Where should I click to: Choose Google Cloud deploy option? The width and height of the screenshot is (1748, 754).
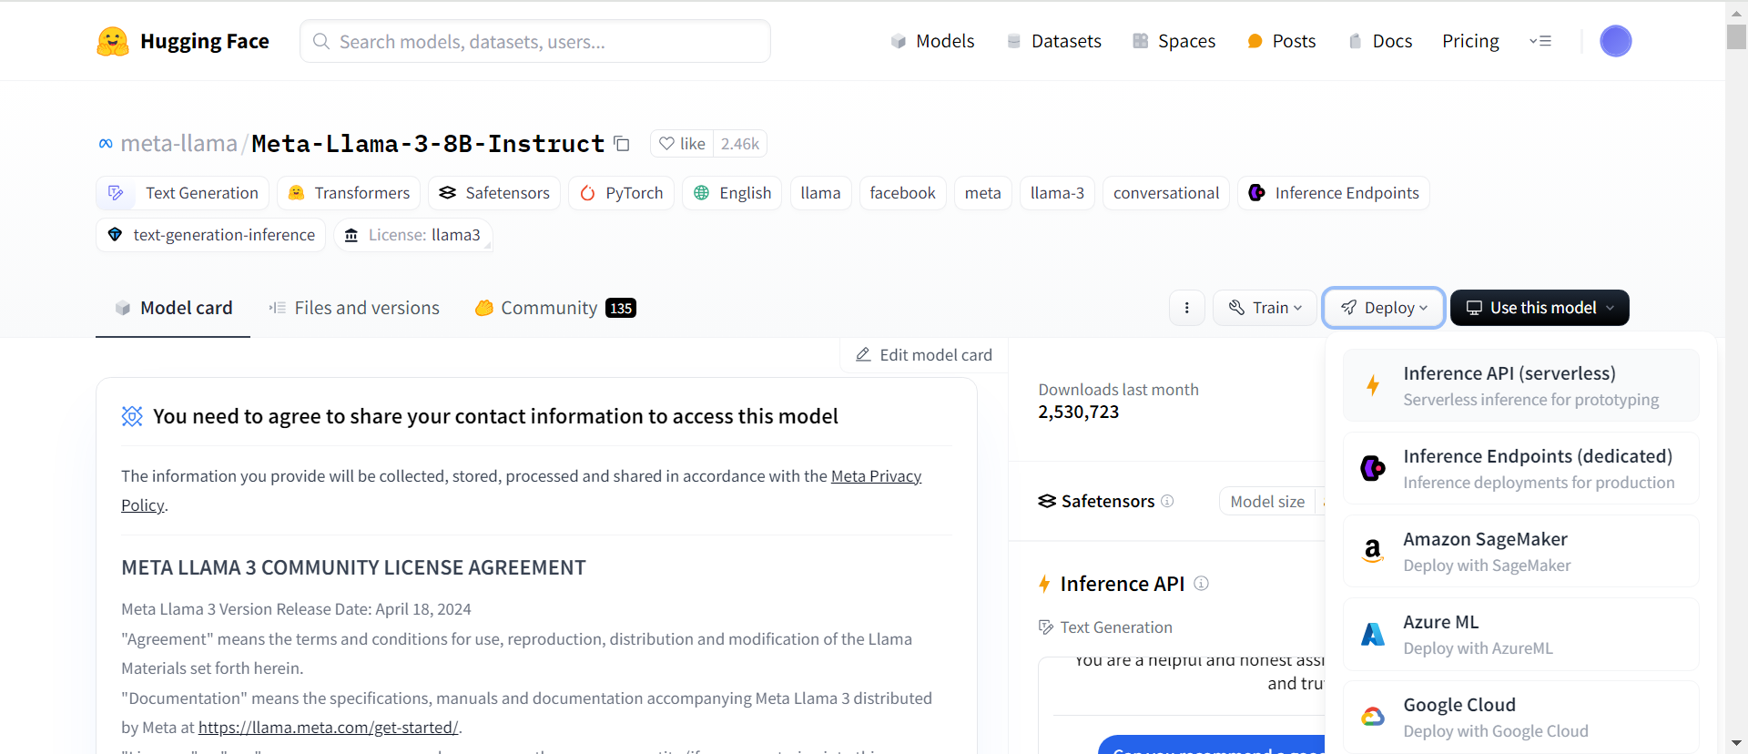[1521, 717]
